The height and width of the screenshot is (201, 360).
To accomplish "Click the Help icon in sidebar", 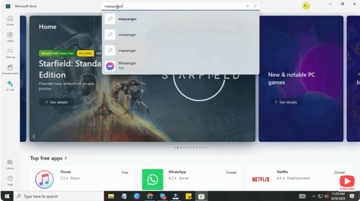I will [x=10, y=180].
